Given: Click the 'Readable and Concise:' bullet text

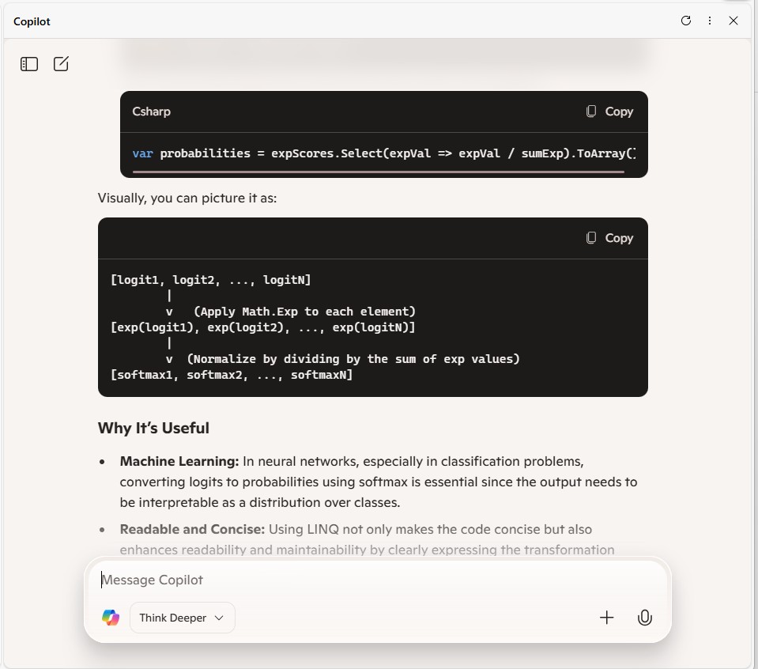Looking at the screenshot, I should [x=192, y=529].
